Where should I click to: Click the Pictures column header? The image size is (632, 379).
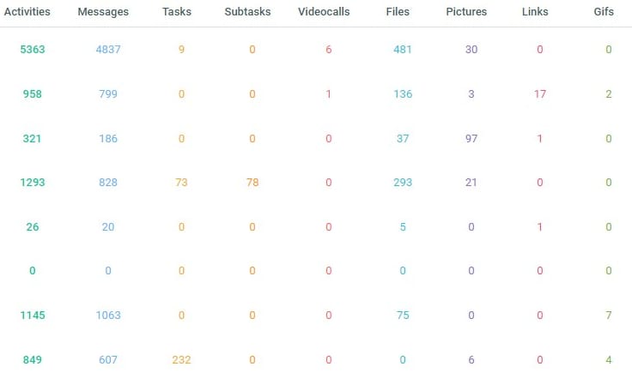(x=466, y=12)
